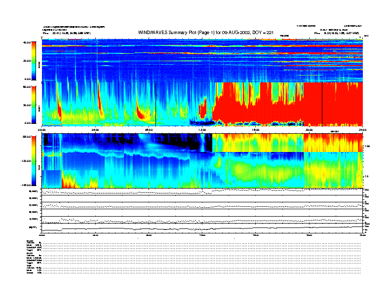Click the black data-gap line after 08:00 in RAD1
391x302 pixels.
[x=156, y=104]
